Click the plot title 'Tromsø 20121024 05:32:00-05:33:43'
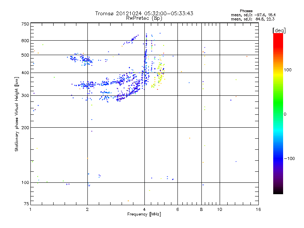 click(x=144, y=13)
